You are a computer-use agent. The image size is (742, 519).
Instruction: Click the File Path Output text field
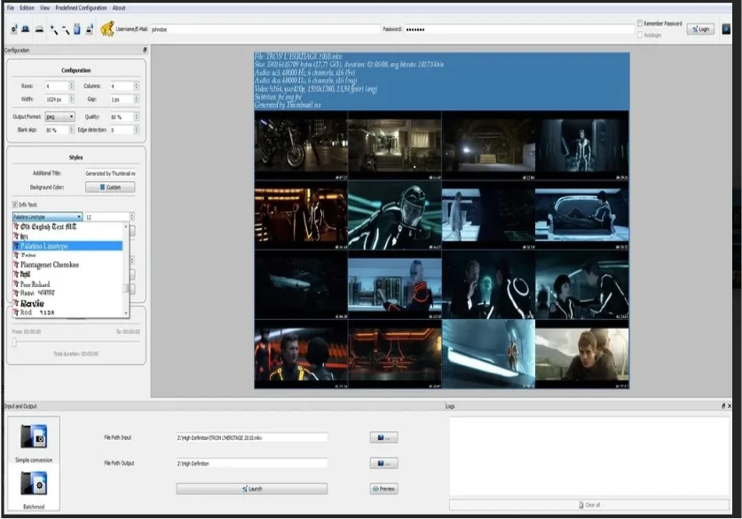252,464
